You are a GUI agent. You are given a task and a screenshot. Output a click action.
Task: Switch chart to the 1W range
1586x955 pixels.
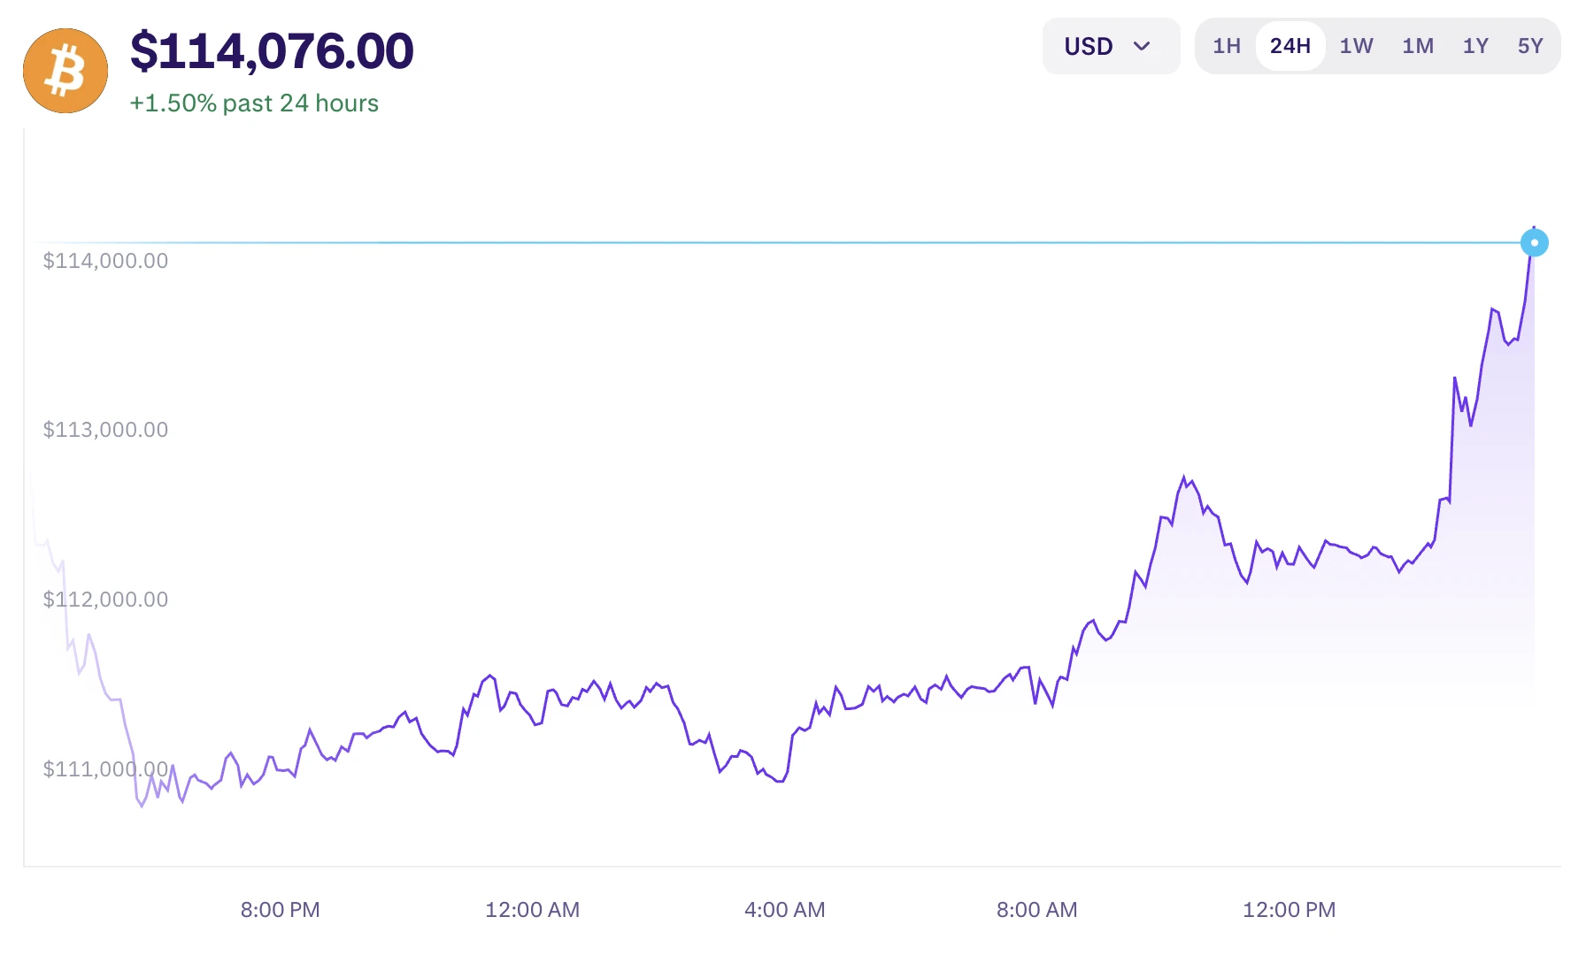coord(1356,46)
